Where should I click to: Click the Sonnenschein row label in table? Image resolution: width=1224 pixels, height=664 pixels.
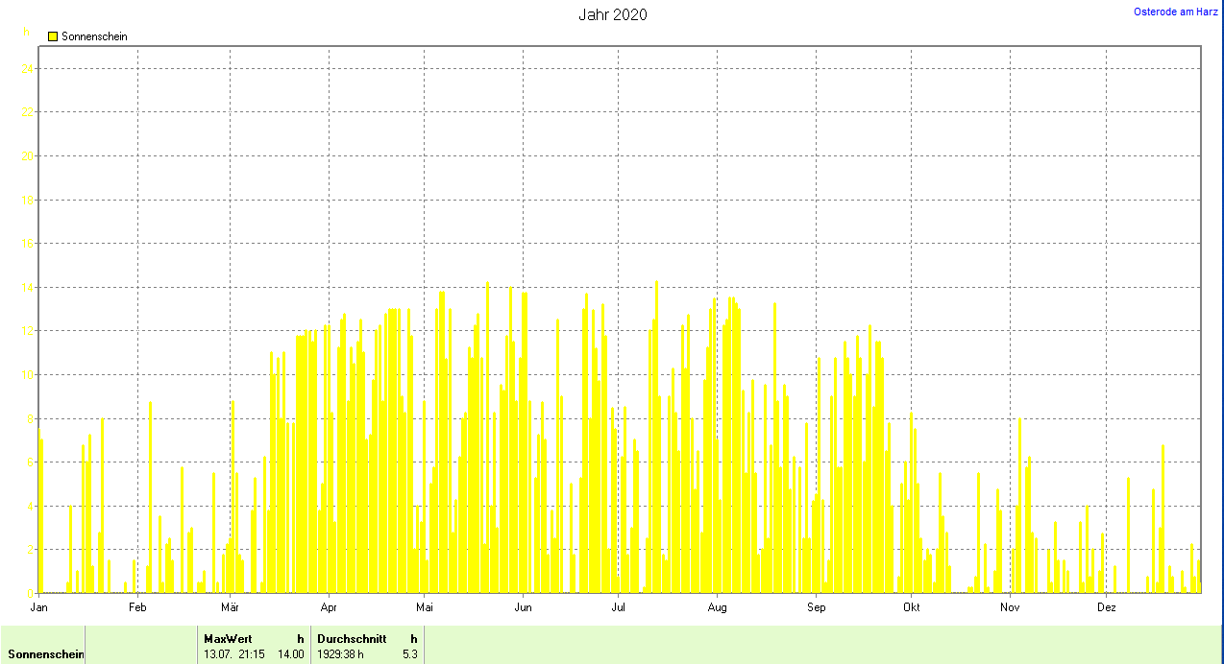[x=46, y=654]
